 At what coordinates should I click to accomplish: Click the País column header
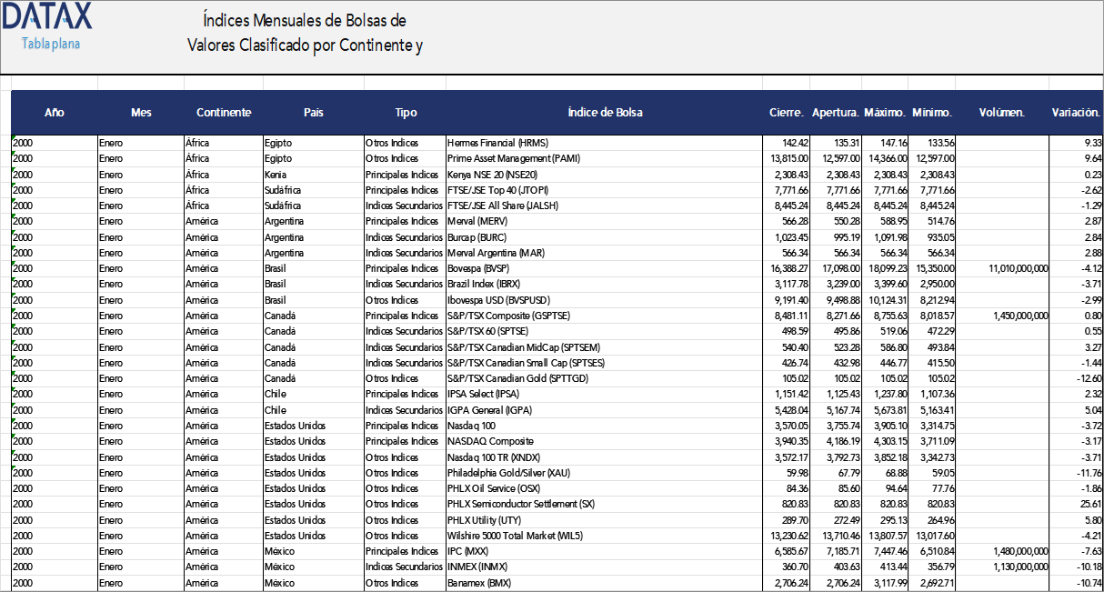click(313, 113)
